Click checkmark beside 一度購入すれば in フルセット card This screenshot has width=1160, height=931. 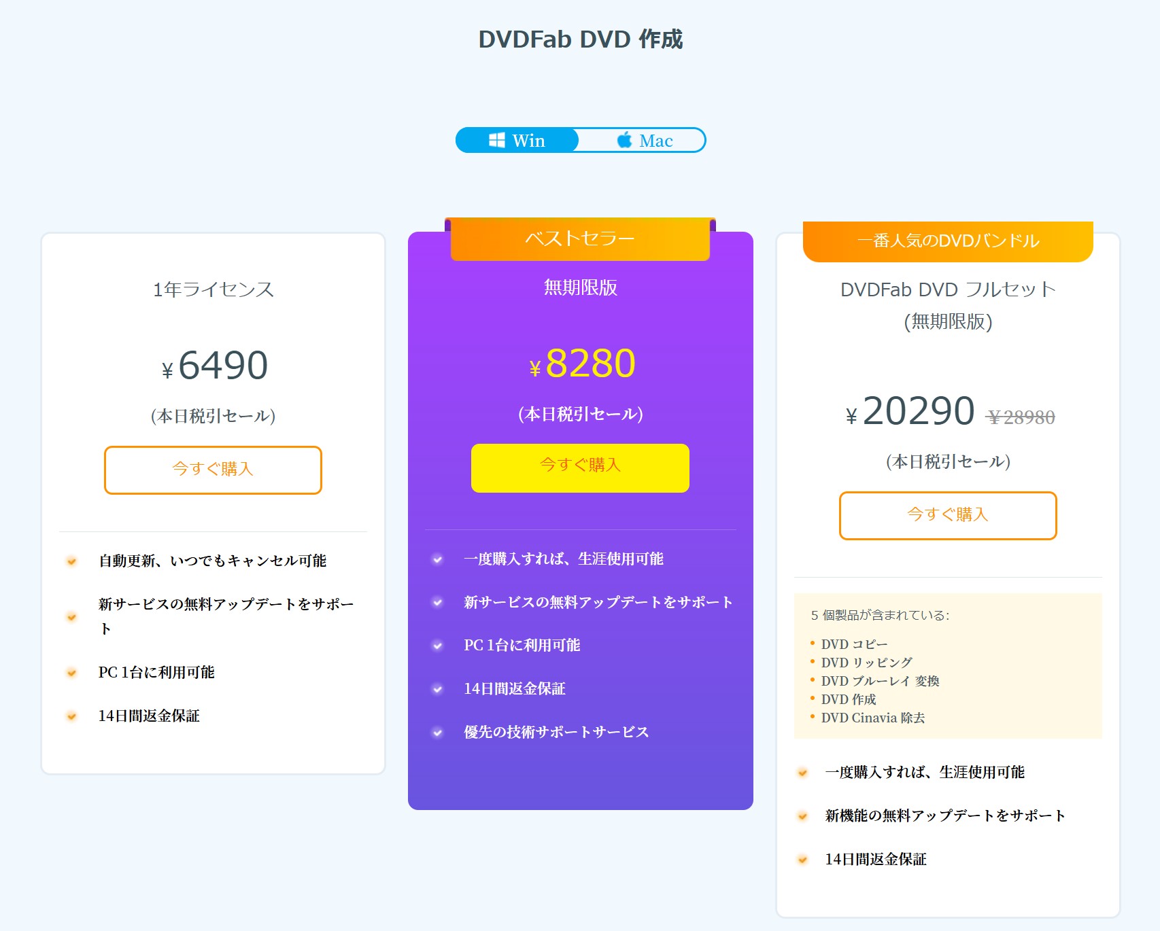click(802, 773)
